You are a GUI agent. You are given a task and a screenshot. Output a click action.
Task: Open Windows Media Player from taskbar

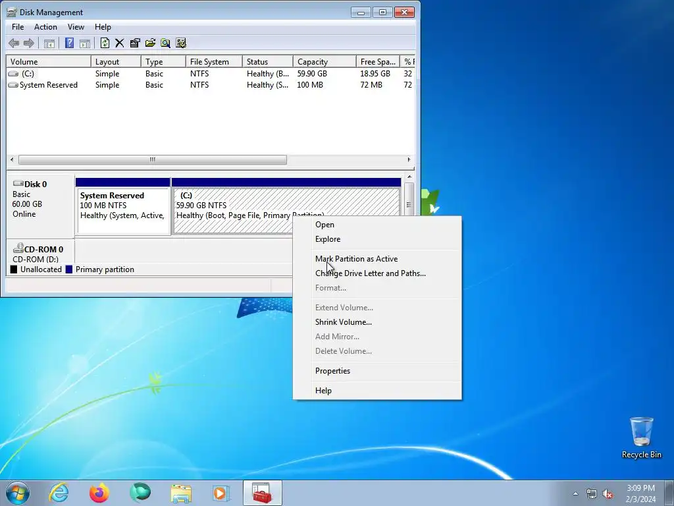(221, 493)
